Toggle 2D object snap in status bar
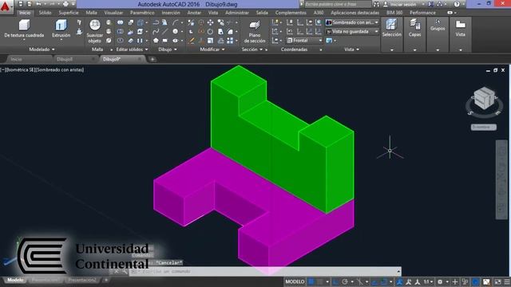 pos(384,281)
